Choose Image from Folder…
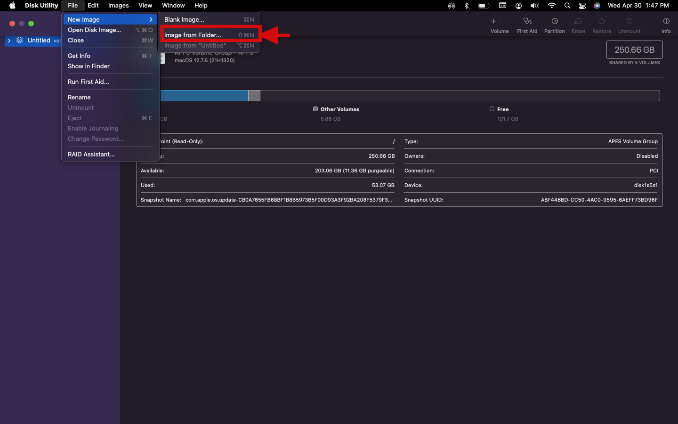This screenshot has height=424, width=678. pyautogui.click(x=209, y=35)
